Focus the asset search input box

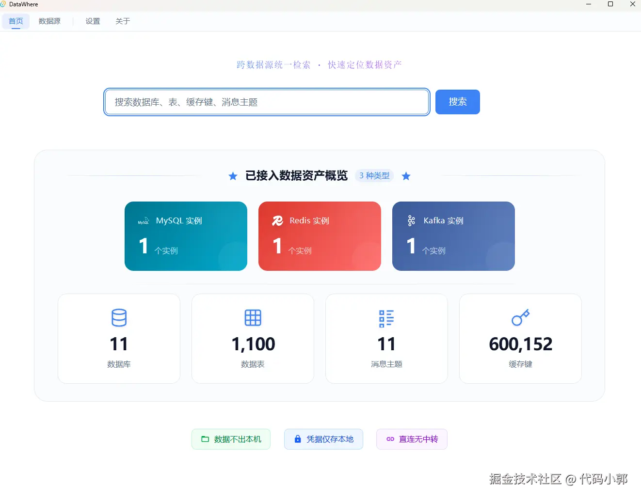[x=267, y=102]
